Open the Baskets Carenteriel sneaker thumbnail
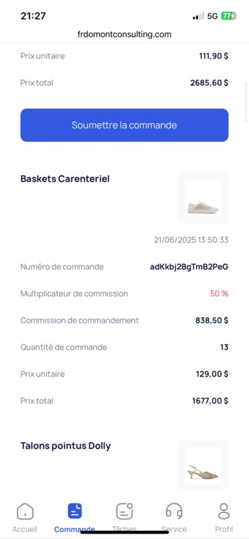 tap(203, 198)
